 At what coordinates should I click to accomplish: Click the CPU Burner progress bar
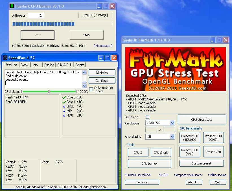[x=62, y=24]
